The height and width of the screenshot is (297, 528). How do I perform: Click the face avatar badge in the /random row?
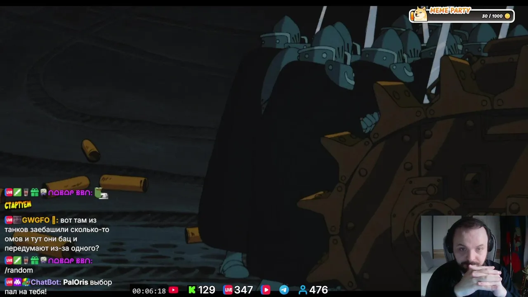point(43,260)
